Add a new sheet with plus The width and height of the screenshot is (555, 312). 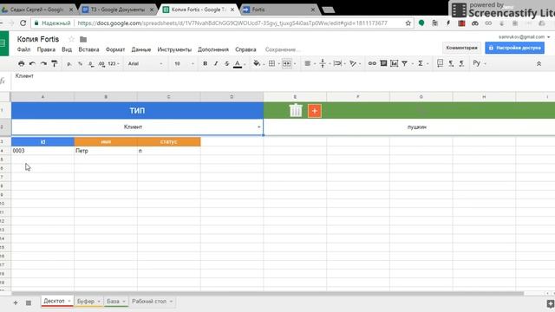[16, 302]
